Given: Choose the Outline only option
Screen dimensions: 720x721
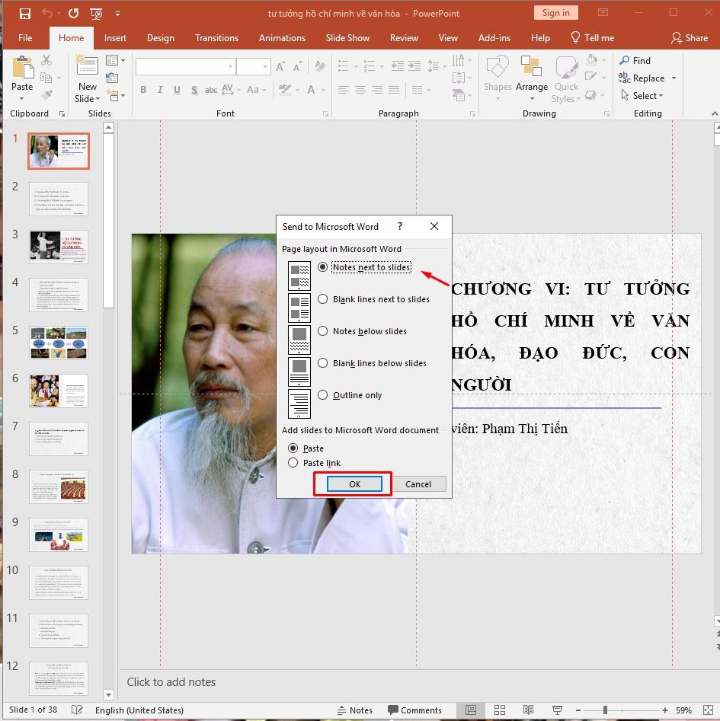Looking at the screenshot, I should pos(322,394).
